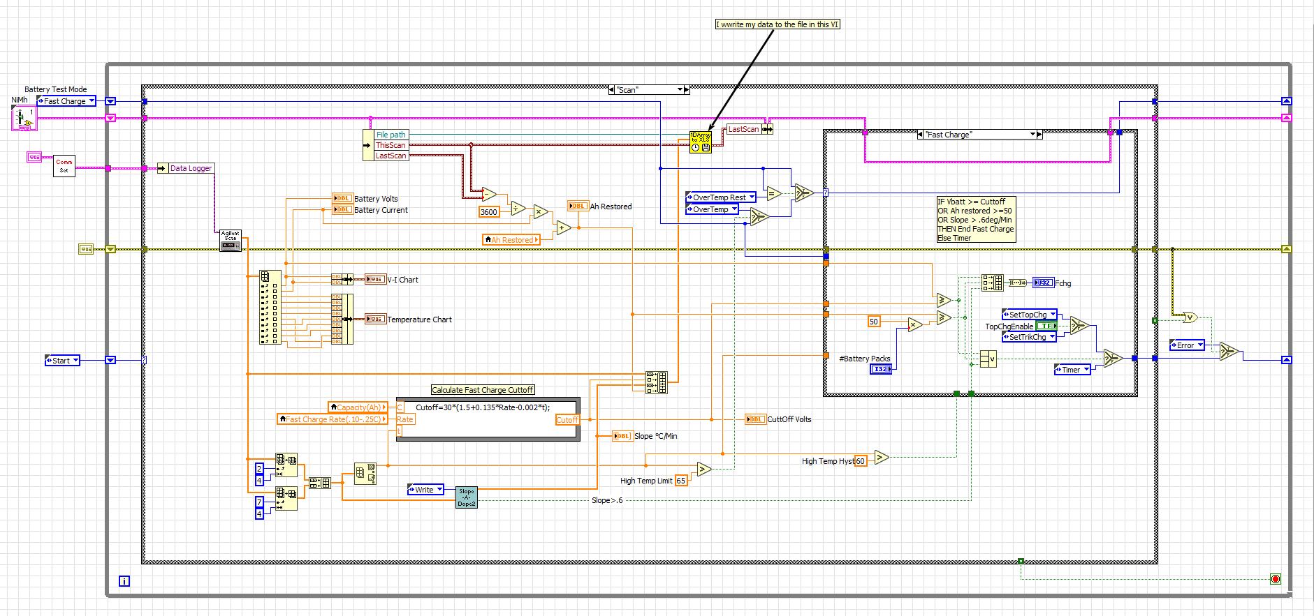Click the Agilent Scan subVI icon
The width and height of the screenshot is (1314, 616).
pos(231,241)
